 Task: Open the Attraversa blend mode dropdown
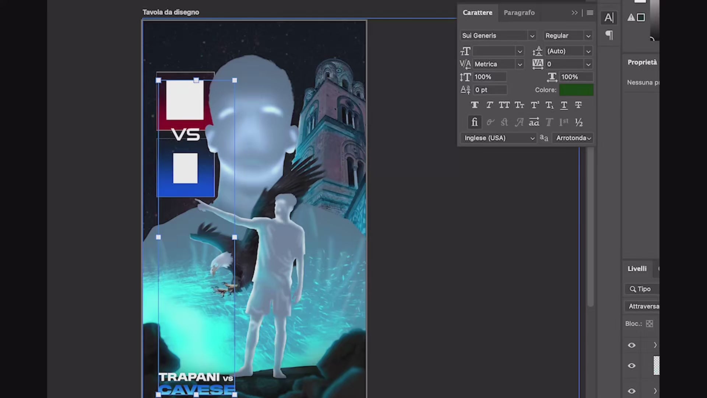coord(642,306)
